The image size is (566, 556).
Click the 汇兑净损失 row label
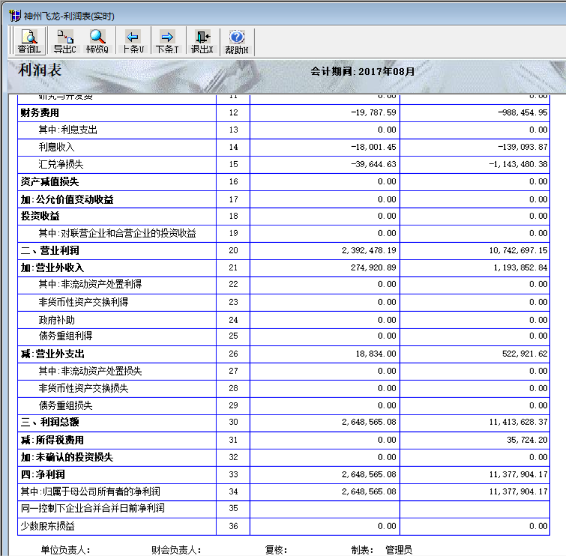point(61,164)
